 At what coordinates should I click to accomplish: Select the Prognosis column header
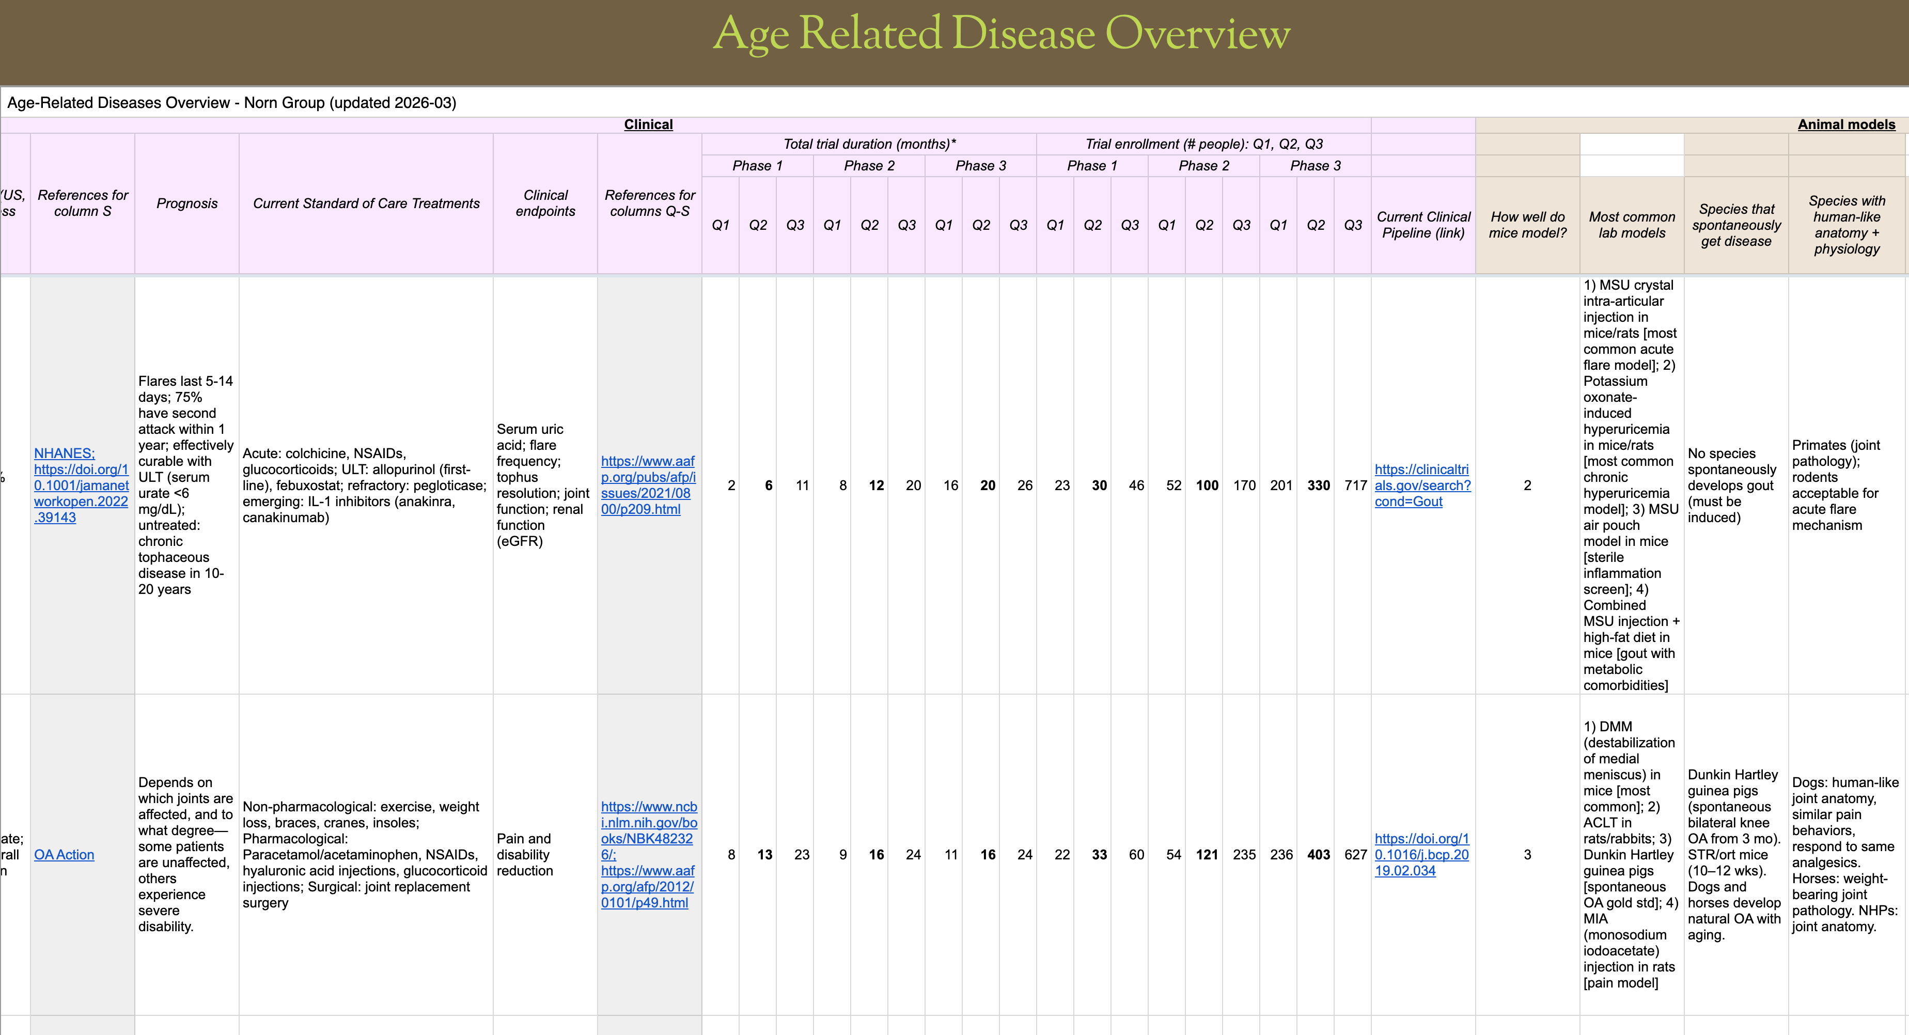[187, 203]
